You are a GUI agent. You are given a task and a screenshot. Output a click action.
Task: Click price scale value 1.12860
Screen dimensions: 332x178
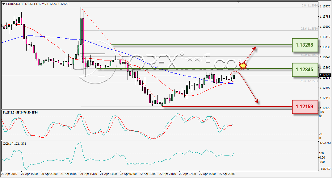[x=325, y=68]
